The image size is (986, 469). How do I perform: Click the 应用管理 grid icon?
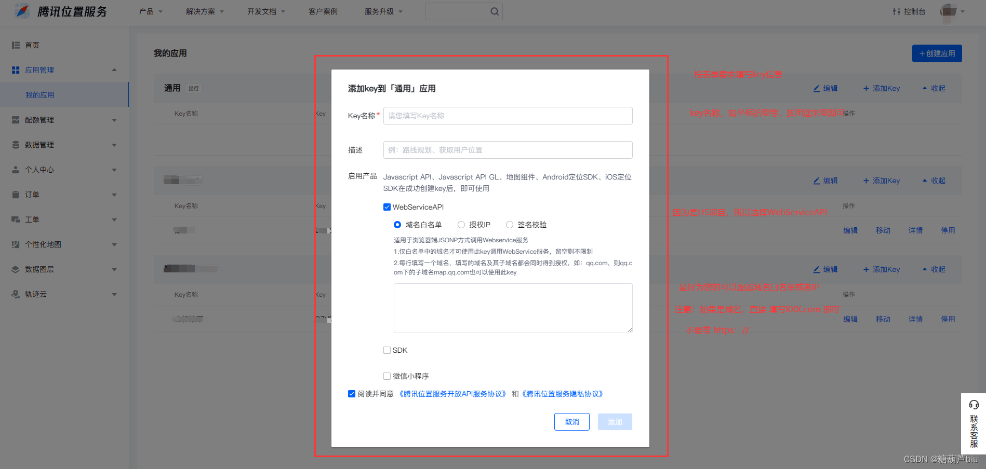point(16,70)
